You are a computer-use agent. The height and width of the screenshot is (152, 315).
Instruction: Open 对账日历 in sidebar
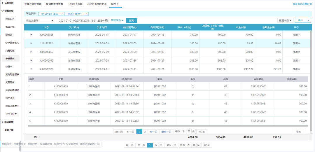[x=10, y=19]
